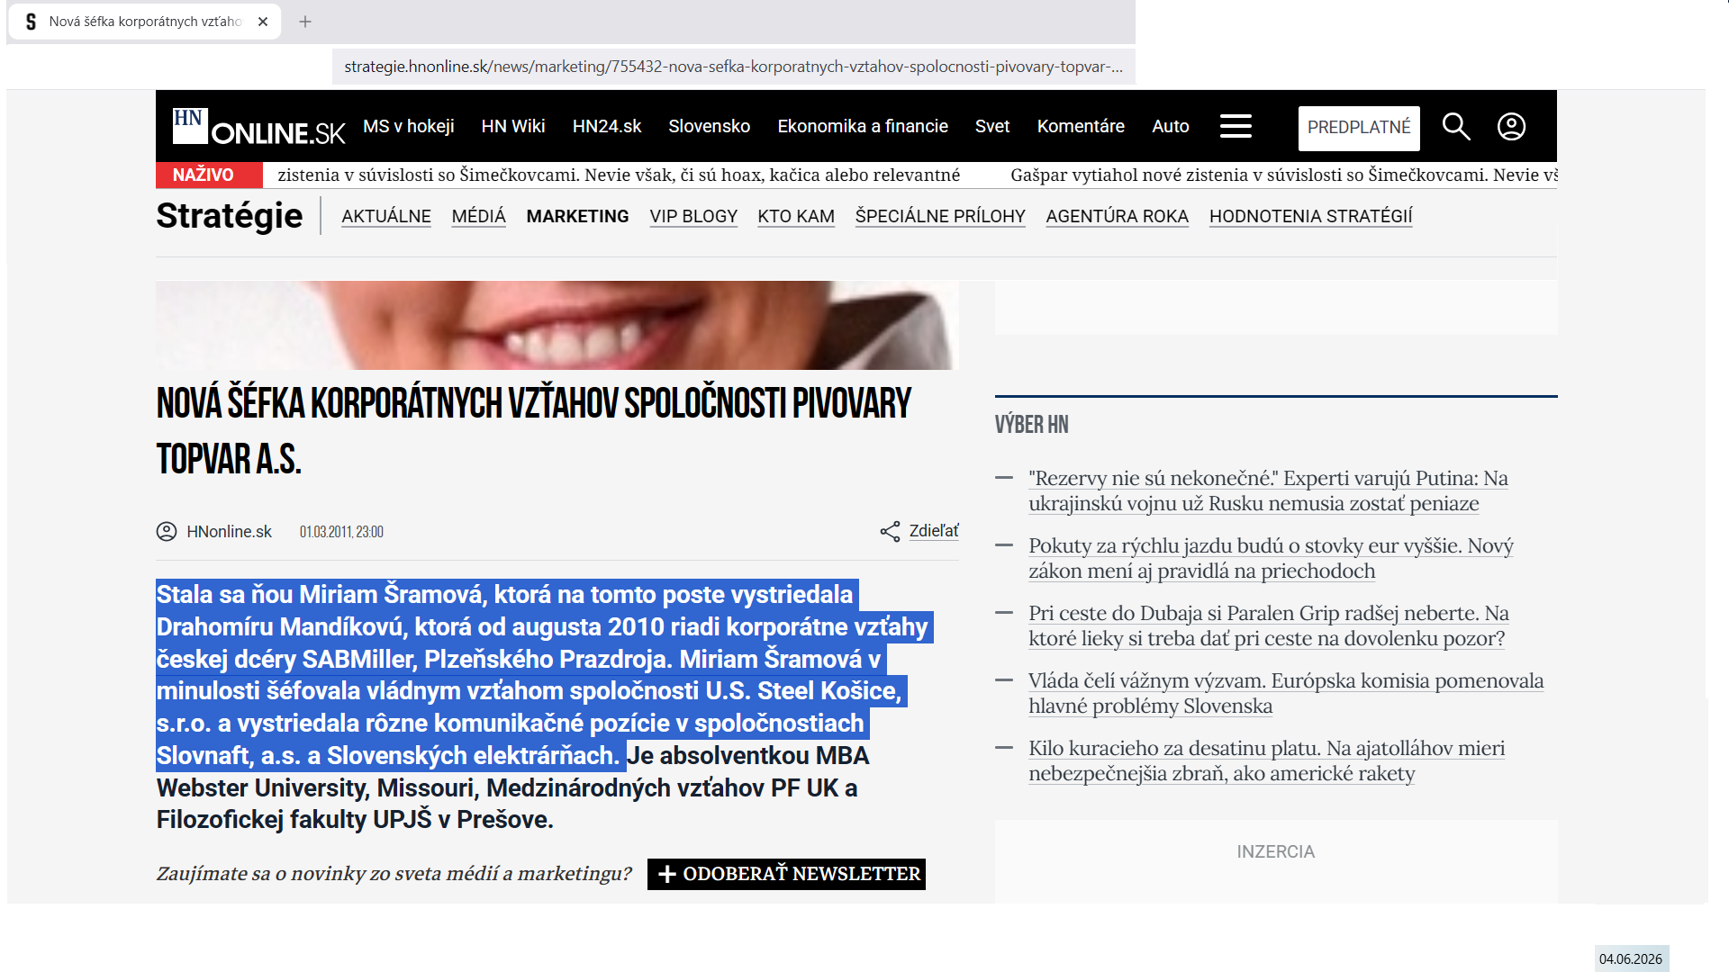The height and width of the screenshot is (972, 1729).
Task: Click the scrolling ticker headline about Gašpar
Action: tap(1283, 175)
